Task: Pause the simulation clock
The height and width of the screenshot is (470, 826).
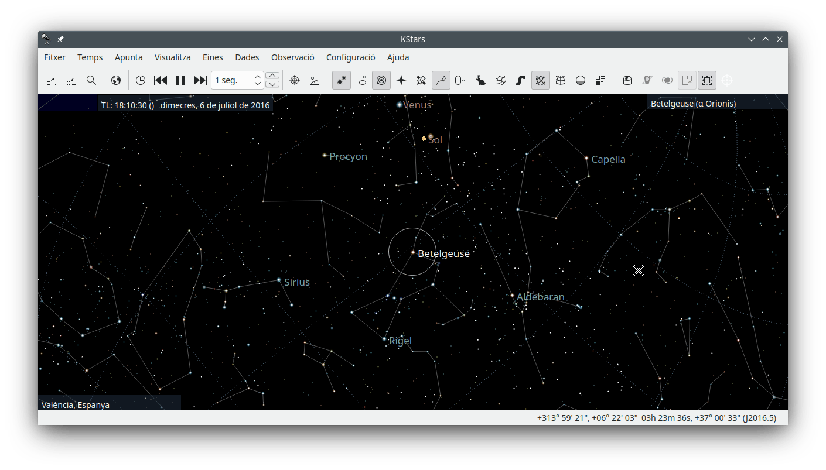Action: pyautogui.click(x=180, y=80)
